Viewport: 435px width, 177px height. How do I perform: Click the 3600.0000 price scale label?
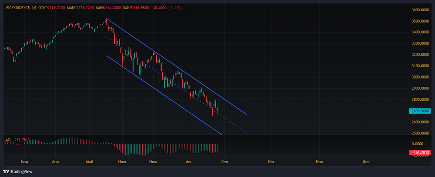420,10
